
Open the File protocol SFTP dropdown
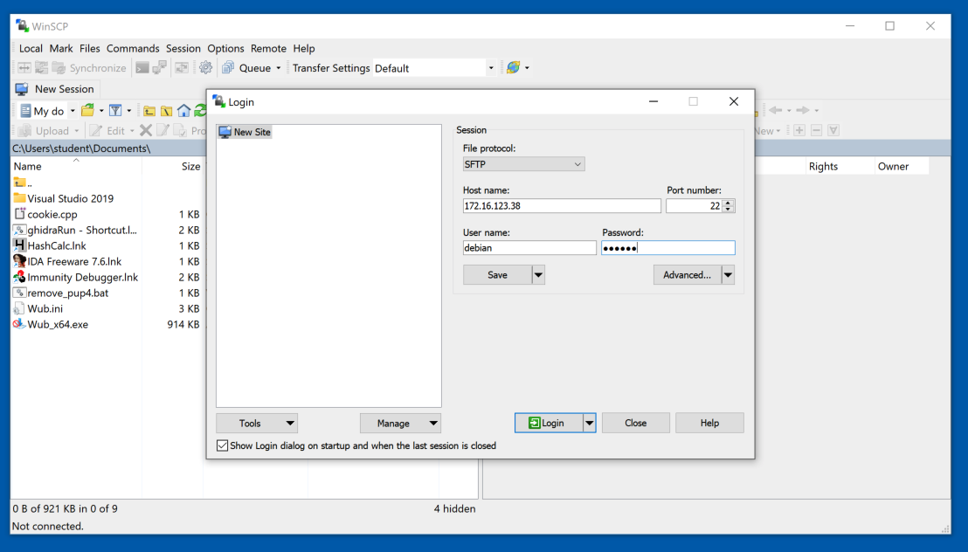coord(523,164)
